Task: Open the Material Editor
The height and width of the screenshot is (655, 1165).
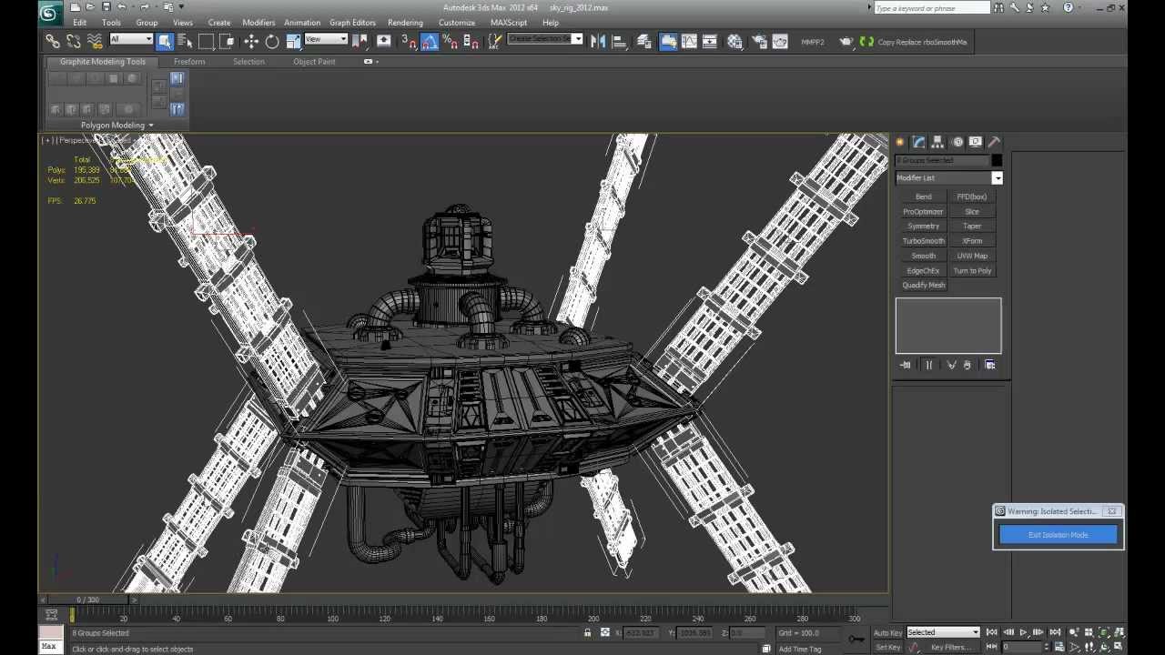Action: tap(734, 41)
